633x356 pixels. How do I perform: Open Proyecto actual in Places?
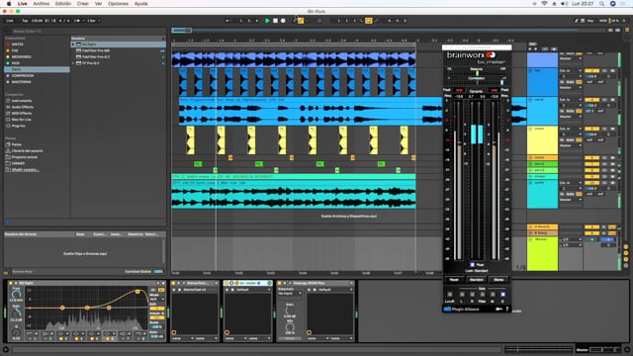pos(24,157)
